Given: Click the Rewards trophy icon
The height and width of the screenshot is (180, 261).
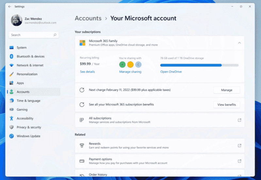Looking at the screenshot, I should pyautogui.click(x=82, y=145).
